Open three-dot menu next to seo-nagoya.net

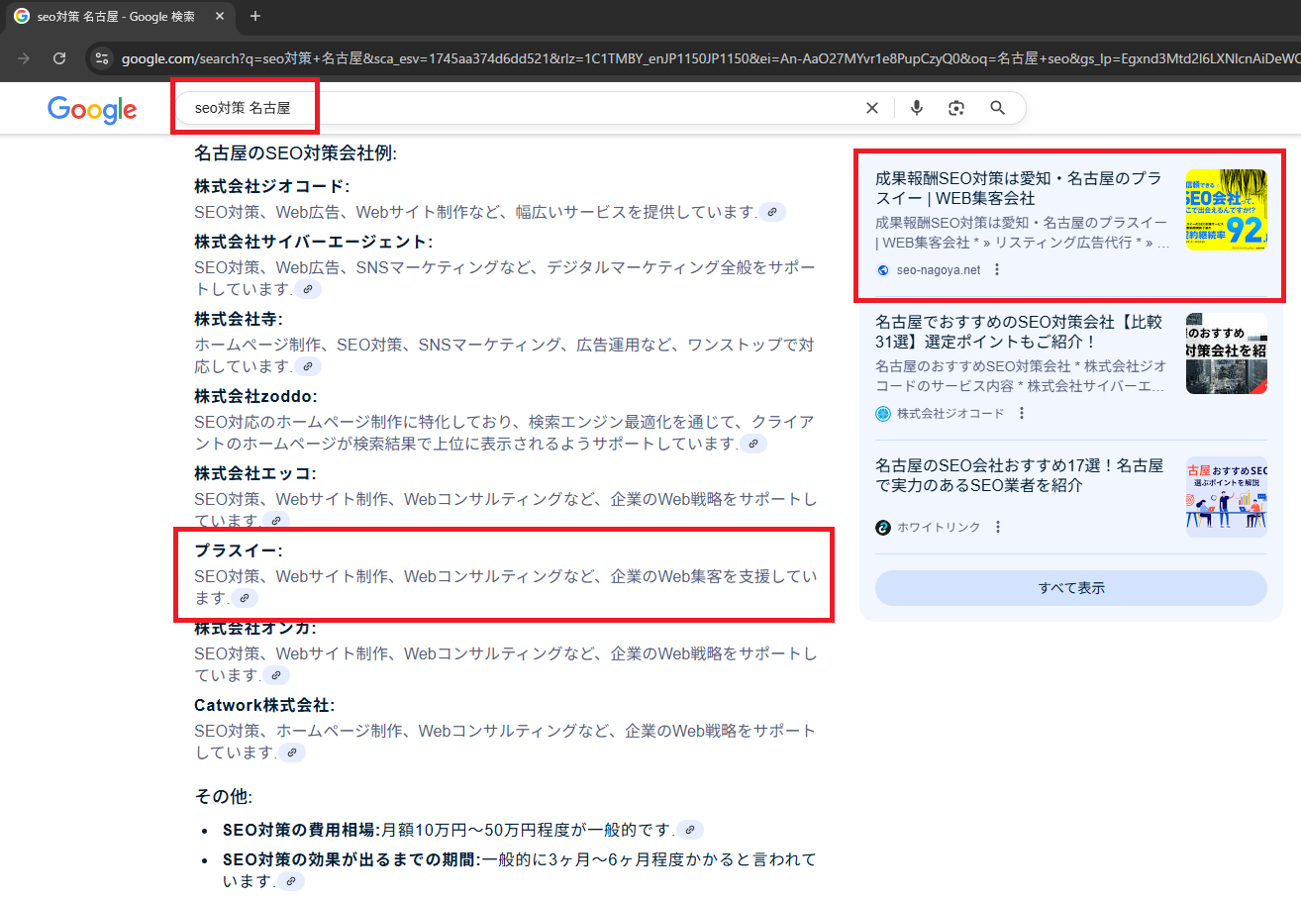(x=997, y=269)
